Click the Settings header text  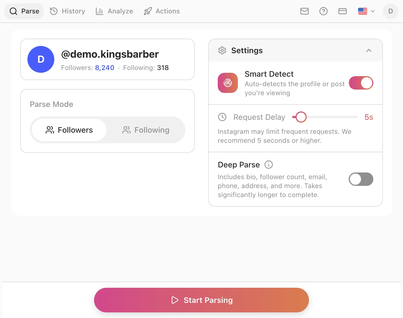(247, 50)
